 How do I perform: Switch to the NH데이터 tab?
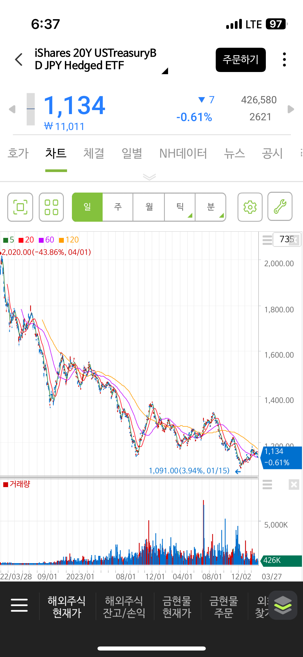click(x=183, y=153)
